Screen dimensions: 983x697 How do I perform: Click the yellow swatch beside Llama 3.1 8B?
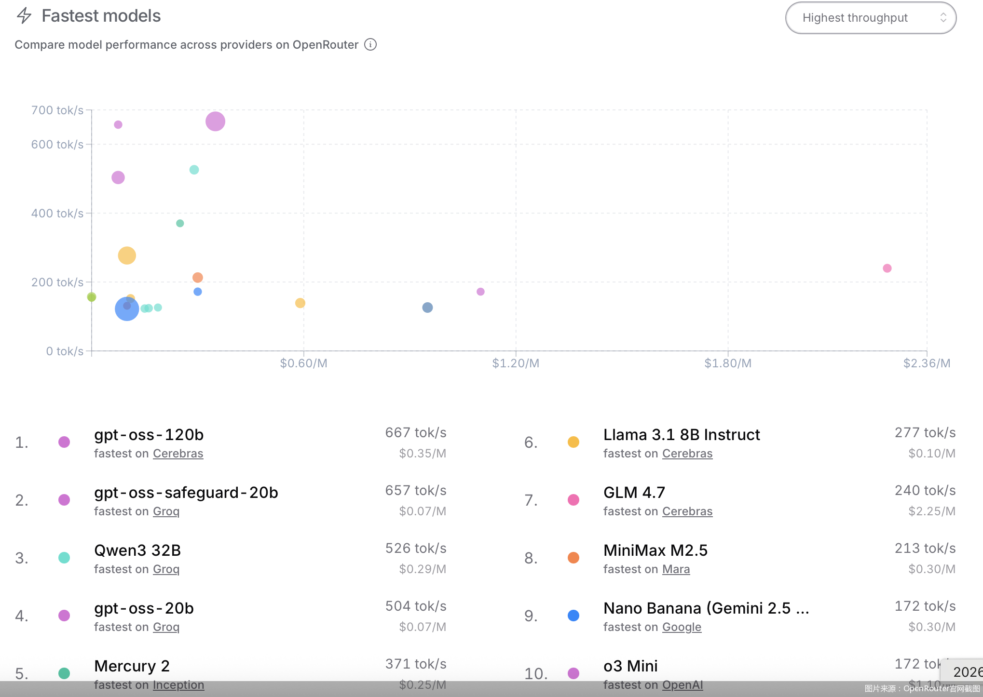coord(573,442)
